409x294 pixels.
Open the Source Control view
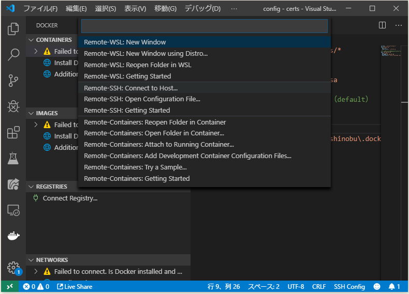click(13, 81)
